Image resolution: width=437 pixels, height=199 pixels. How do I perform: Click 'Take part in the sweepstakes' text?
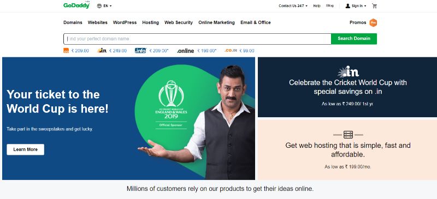point(50,129)
